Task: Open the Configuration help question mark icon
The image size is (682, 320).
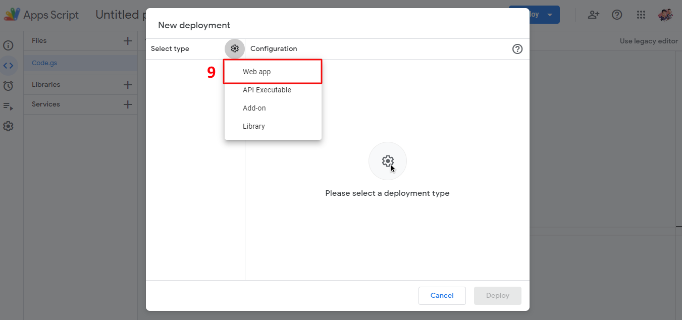Action: click(517, 49)
